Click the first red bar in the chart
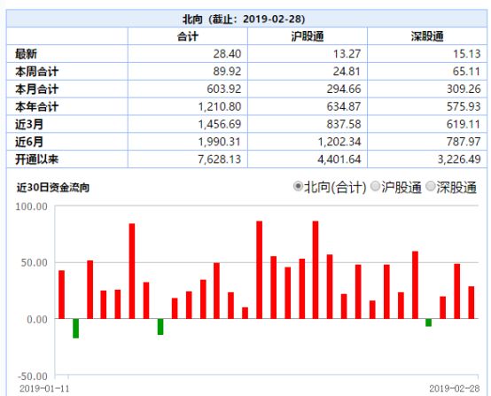 (62, 295)
